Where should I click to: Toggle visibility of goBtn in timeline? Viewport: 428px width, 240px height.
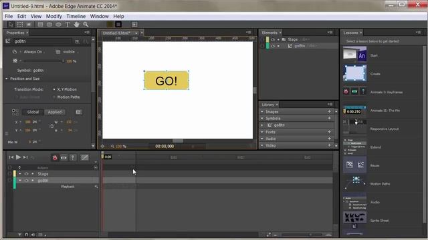(26, 181)
